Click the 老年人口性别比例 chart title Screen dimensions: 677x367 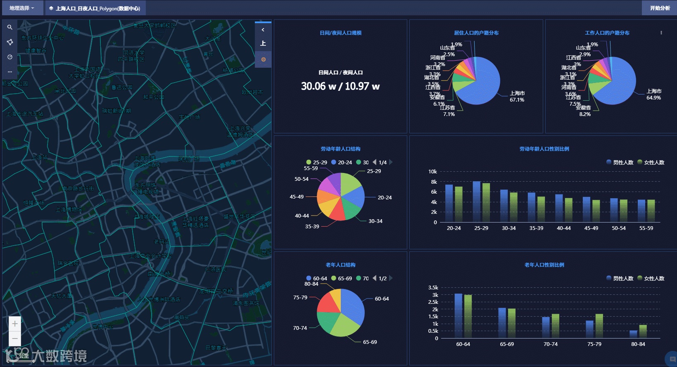pos(544,265)
